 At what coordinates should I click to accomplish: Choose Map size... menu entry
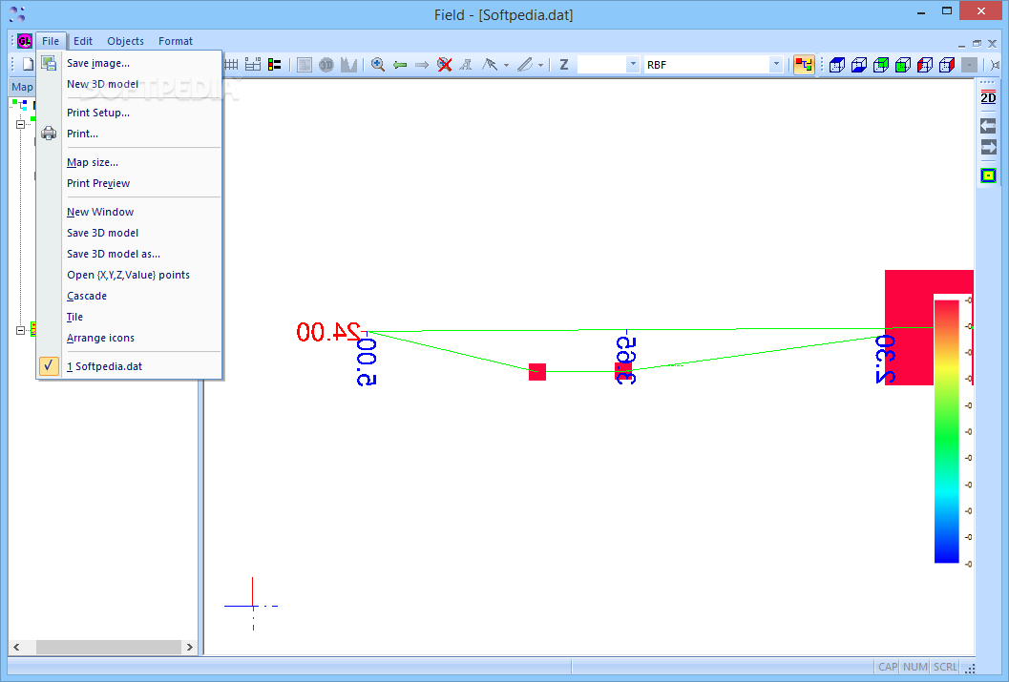129,162
